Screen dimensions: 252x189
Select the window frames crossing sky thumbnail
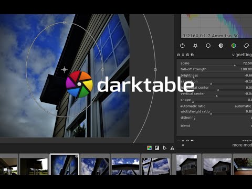pyautogui.click(x=156, y=165)
